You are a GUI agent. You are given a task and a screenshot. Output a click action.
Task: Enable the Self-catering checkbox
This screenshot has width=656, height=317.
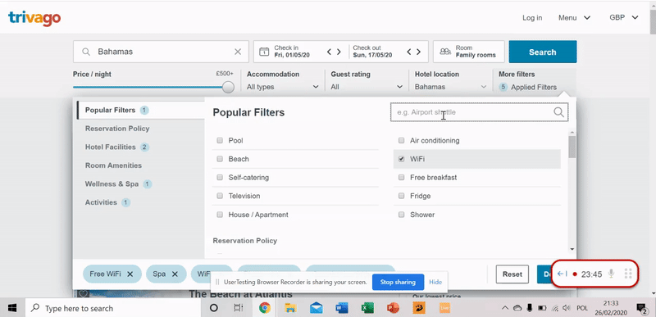(x=220, y=178)
